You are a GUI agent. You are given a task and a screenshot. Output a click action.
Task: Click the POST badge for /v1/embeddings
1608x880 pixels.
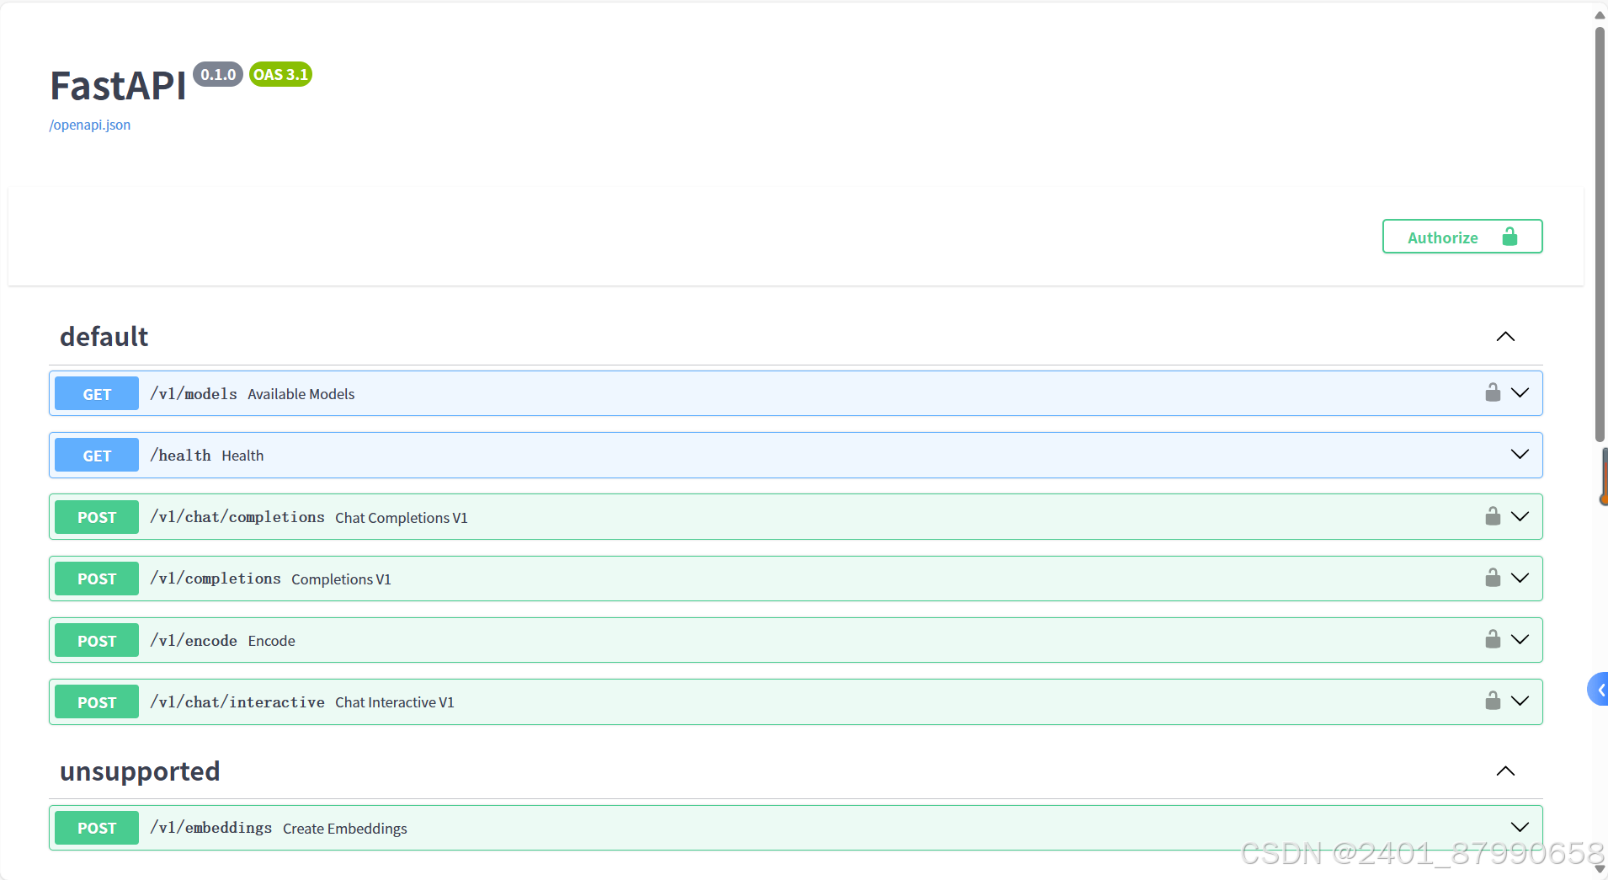(x=97, y=828)
